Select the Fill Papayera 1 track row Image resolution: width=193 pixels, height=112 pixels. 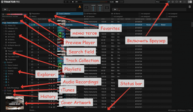click(100, 107)
